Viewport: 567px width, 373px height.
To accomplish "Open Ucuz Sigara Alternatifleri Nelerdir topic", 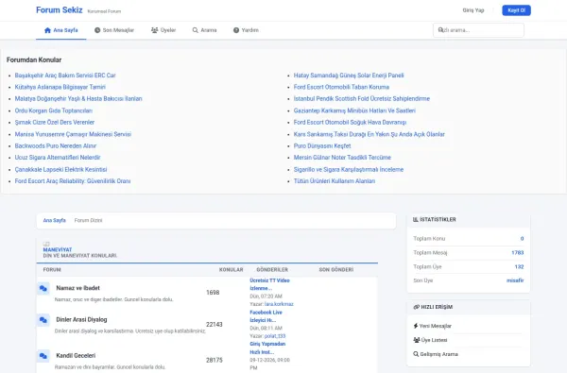I will tap(58, 157).
